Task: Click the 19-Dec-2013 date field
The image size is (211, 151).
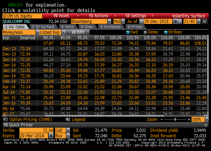Action: [x=158, y=21]
